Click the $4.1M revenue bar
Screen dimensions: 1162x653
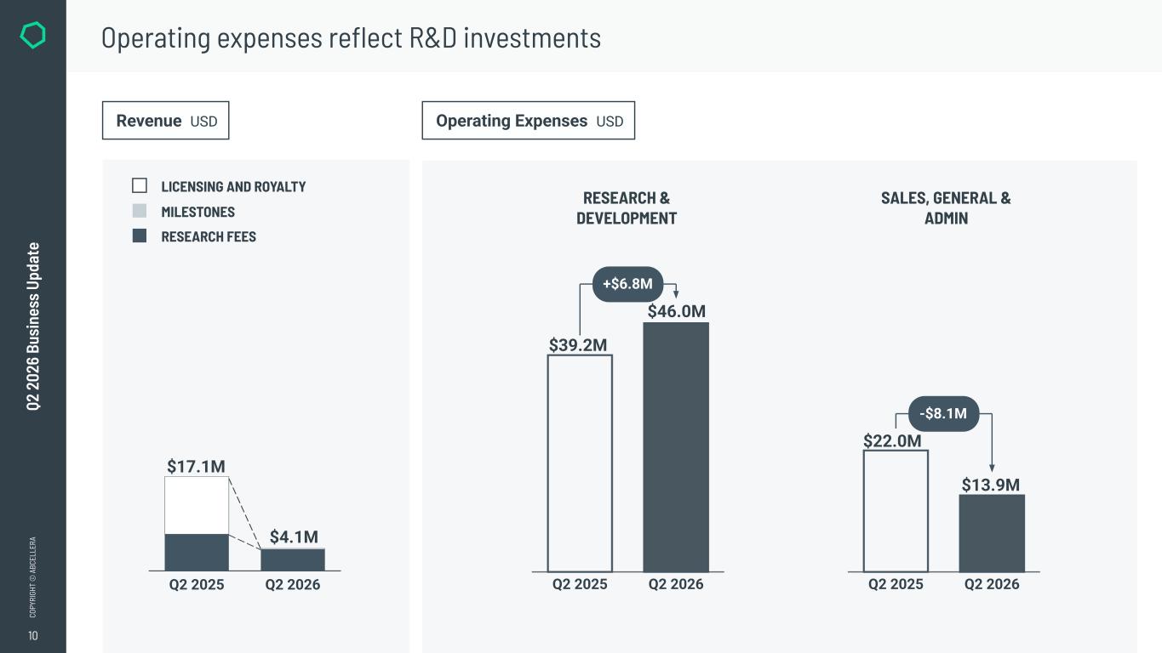click(293, 559)
